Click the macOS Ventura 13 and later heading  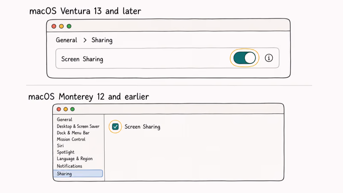click(85, 11)
